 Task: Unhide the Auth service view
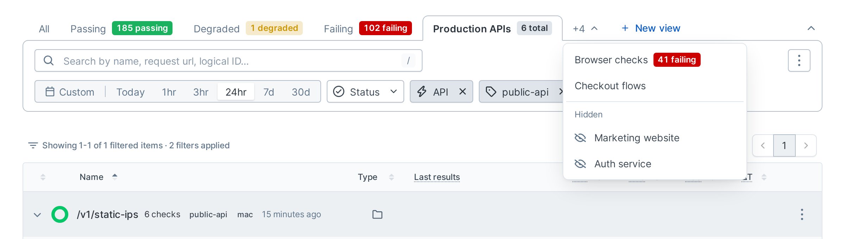(x=580, y=164)
